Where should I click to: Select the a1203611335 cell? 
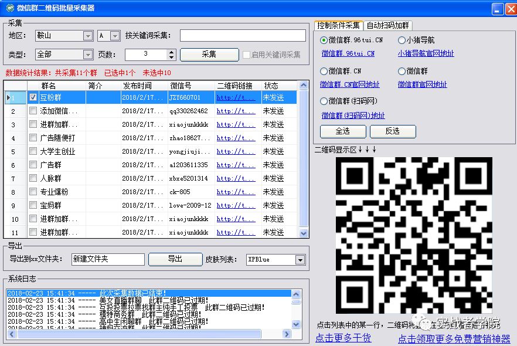click(x=191, y=165)
